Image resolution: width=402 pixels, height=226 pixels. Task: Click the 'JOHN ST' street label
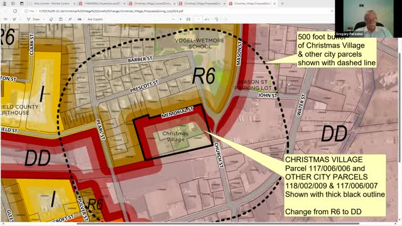268,95
